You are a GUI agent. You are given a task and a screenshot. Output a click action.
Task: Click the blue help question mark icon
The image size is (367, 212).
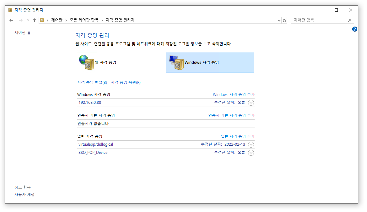tap(354, 29)
